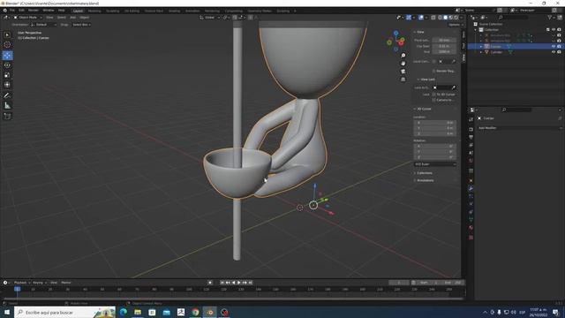The height and width of the screenshot is (318, 565).
Task: Enable Lock Camera to View checkbox
Action: [x=433, y=100]
